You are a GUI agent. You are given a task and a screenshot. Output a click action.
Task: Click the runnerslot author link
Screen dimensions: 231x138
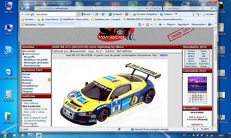coord(79,51)
